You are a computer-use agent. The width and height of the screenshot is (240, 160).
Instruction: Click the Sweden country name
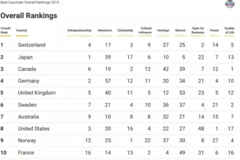pyautogui.click(x=27, y=105)
